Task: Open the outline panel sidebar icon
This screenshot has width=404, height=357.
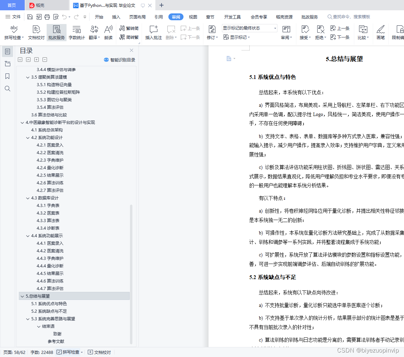Action: click(8, 51)
